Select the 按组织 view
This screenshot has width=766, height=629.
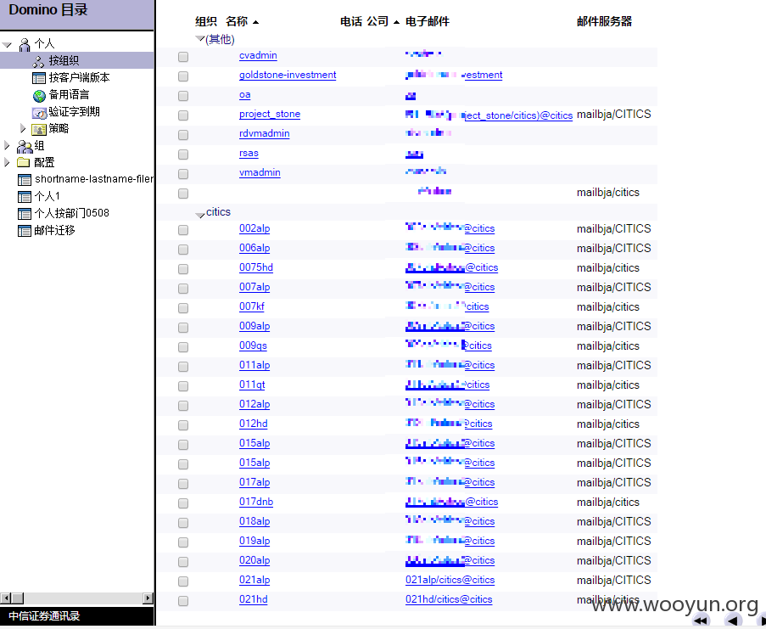(64, 60)
